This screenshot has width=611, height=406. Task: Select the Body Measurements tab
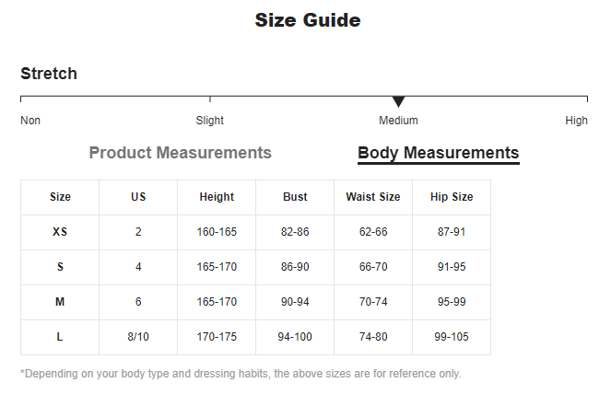point(439,154)
